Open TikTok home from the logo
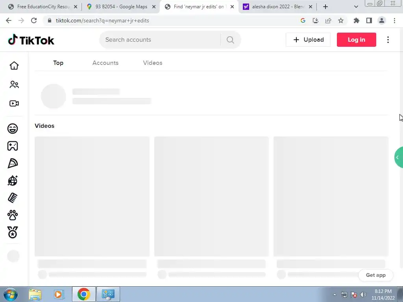Viewport: 403px width, 302px height. click(x=31, y=40)
